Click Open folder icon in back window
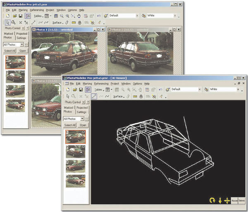 point(15,16)
